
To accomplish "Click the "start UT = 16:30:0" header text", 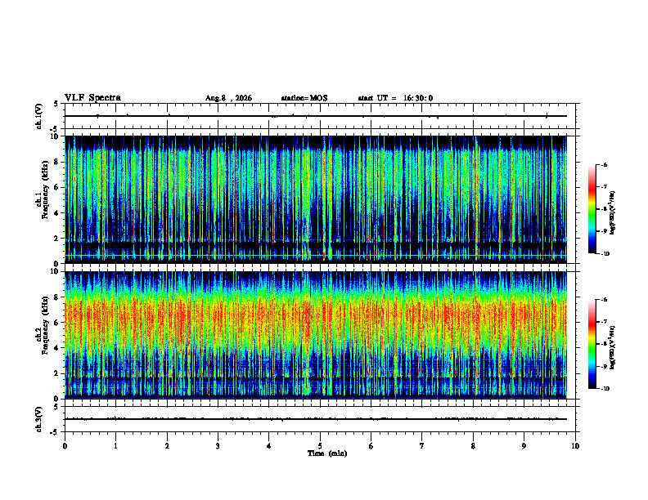I will [395, 98].
